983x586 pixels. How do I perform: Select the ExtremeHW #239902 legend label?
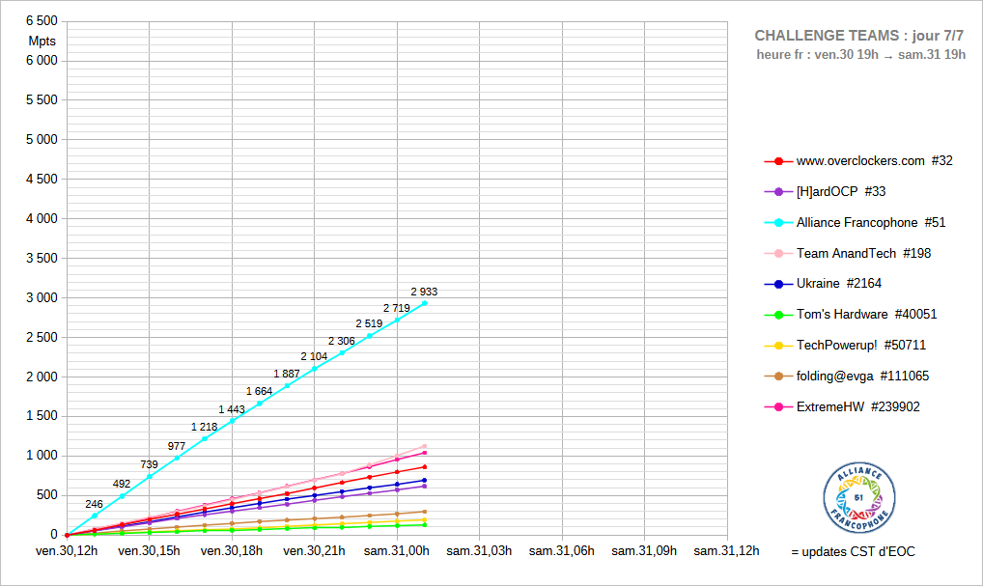857,407
